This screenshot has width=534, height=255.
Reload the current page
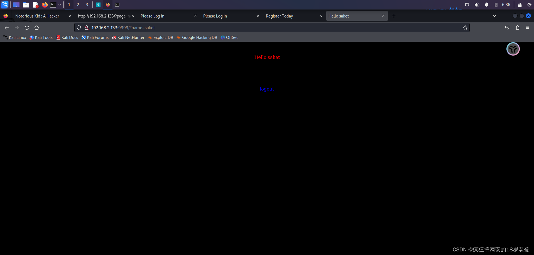click(27, 27)
